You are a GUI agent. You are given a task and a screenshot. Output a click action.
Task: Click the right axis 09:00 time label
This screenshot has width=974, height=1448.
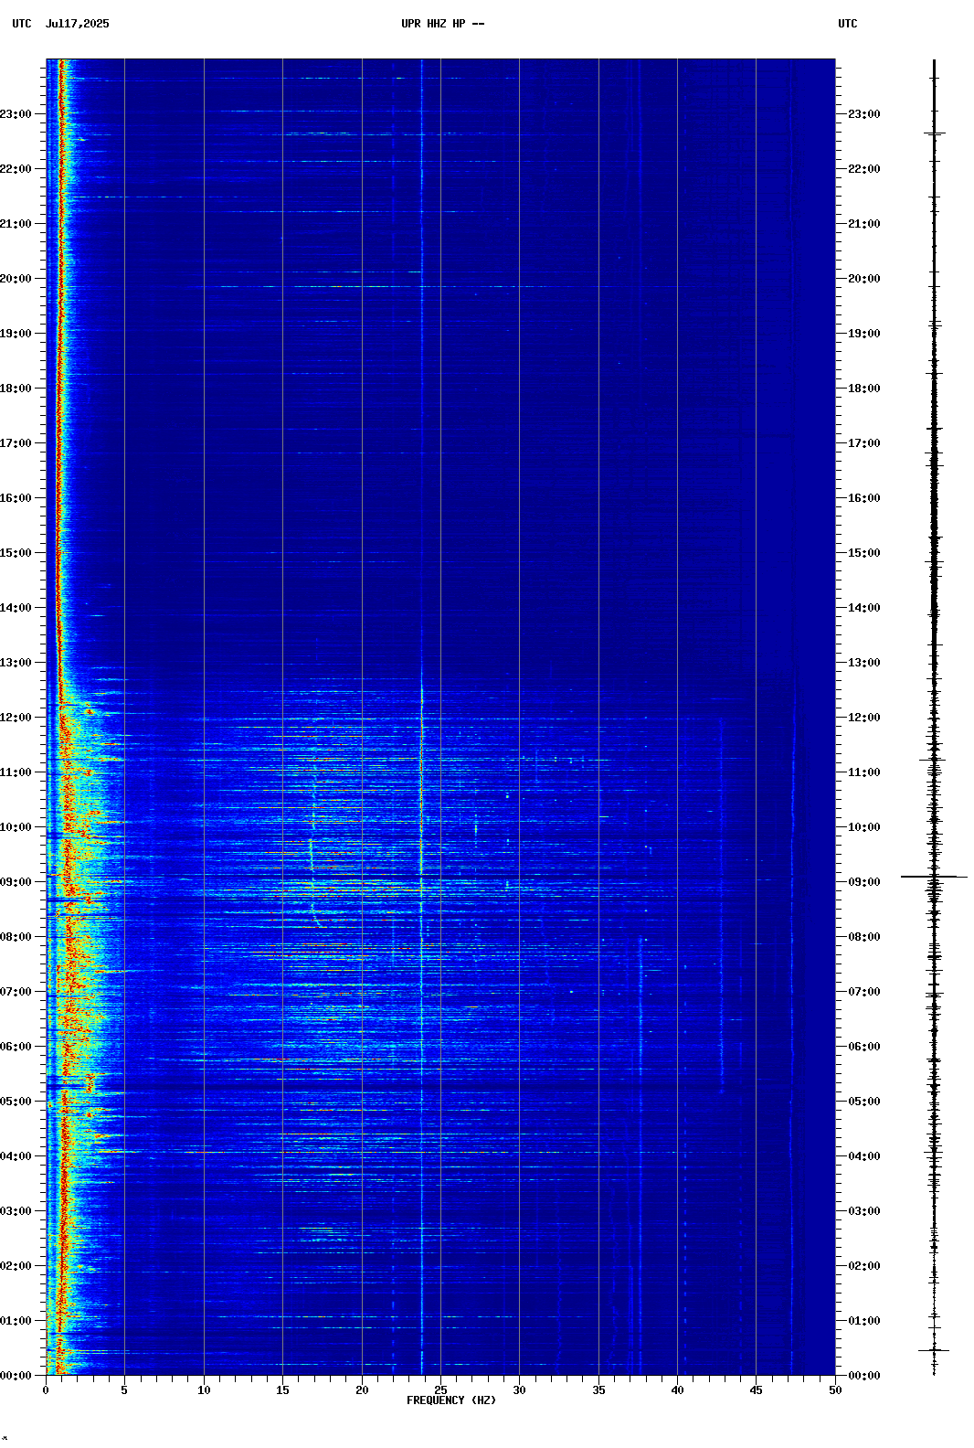click(x=864, y=882)
